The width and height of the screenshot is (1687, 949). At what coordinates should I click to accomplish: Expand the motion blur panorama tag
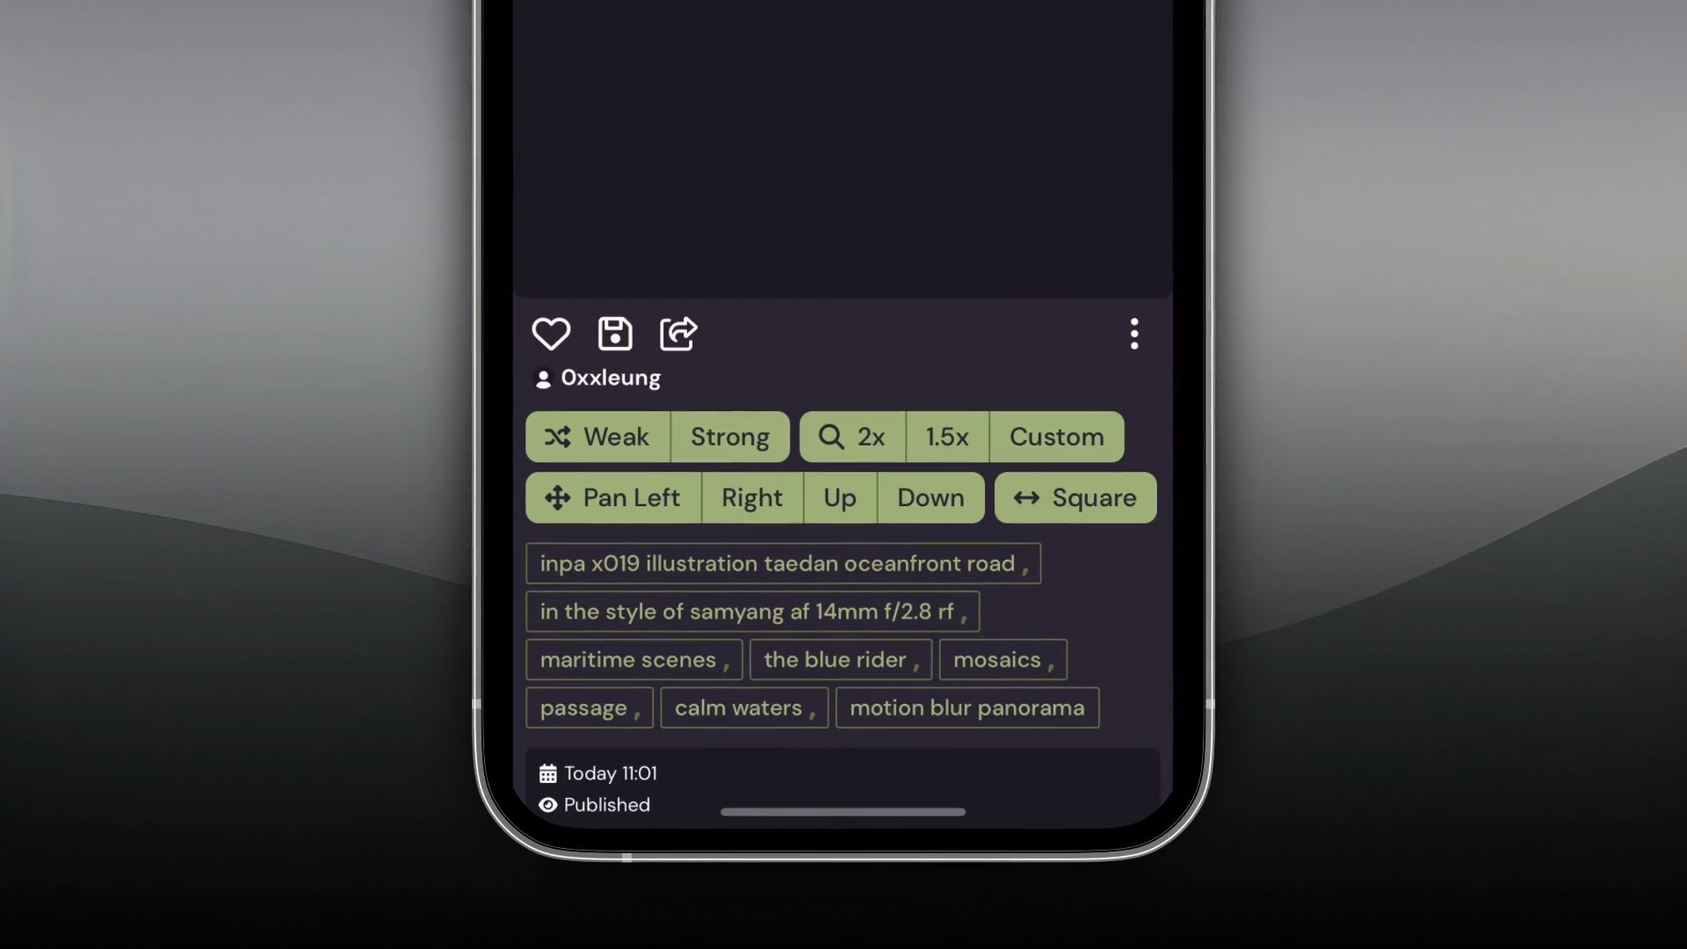(x=967, y=706)
